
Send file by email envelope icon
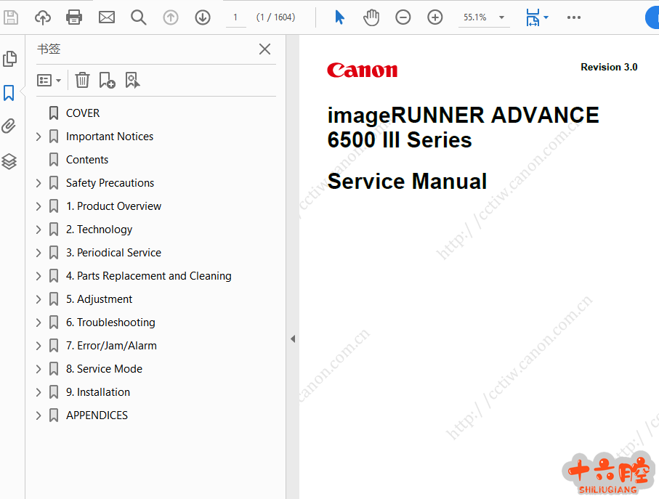pyautogui.click(x=107, y=17)
